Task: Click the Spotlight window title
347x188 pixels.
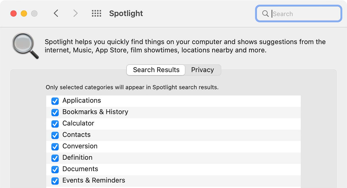Action: coord(126,13)
